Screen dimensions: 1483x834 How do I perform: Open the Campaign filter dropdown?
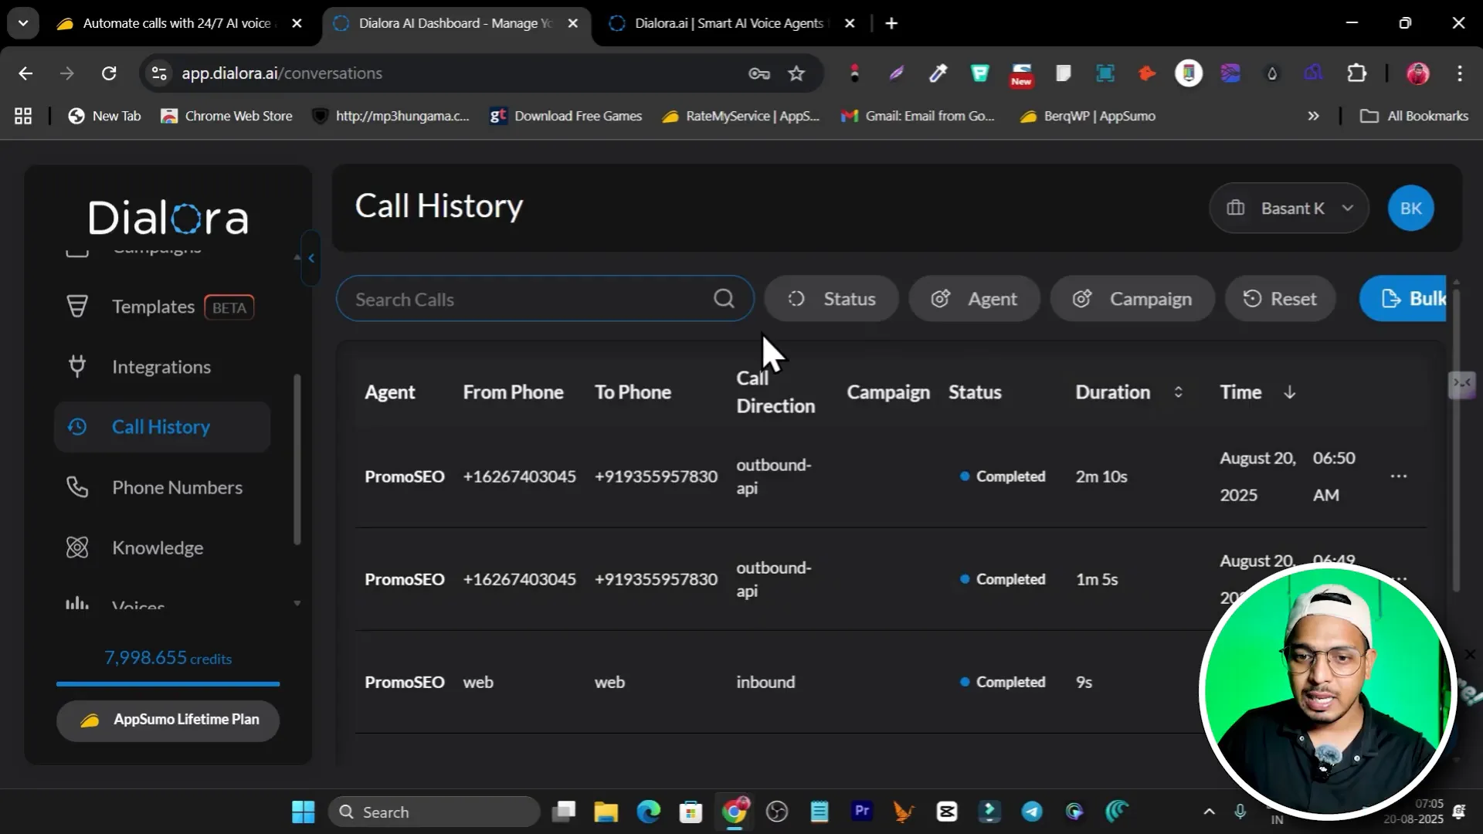pyautogui.click(x=1132, y=299)
